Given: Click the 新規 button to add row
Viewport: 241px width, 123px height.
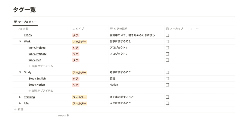Looking at the screenshot, I should [x=19, y=109].
